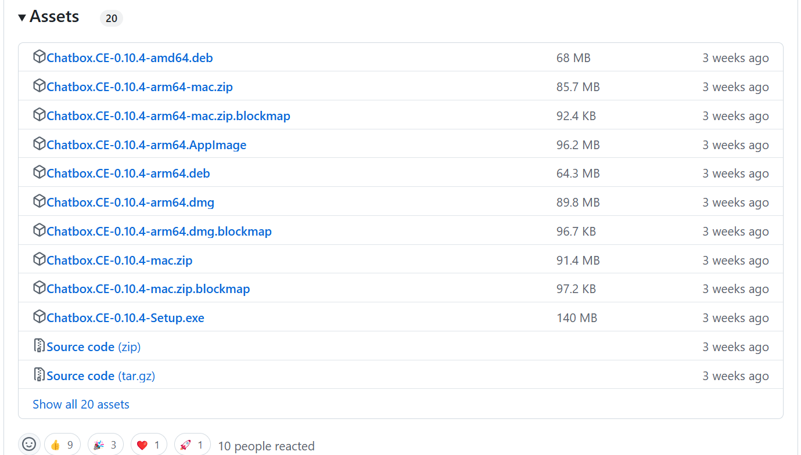This screenshot has width=801, height=455.
Task: Click package icon beside arm64.AppImage
Action: pos(39,144)
